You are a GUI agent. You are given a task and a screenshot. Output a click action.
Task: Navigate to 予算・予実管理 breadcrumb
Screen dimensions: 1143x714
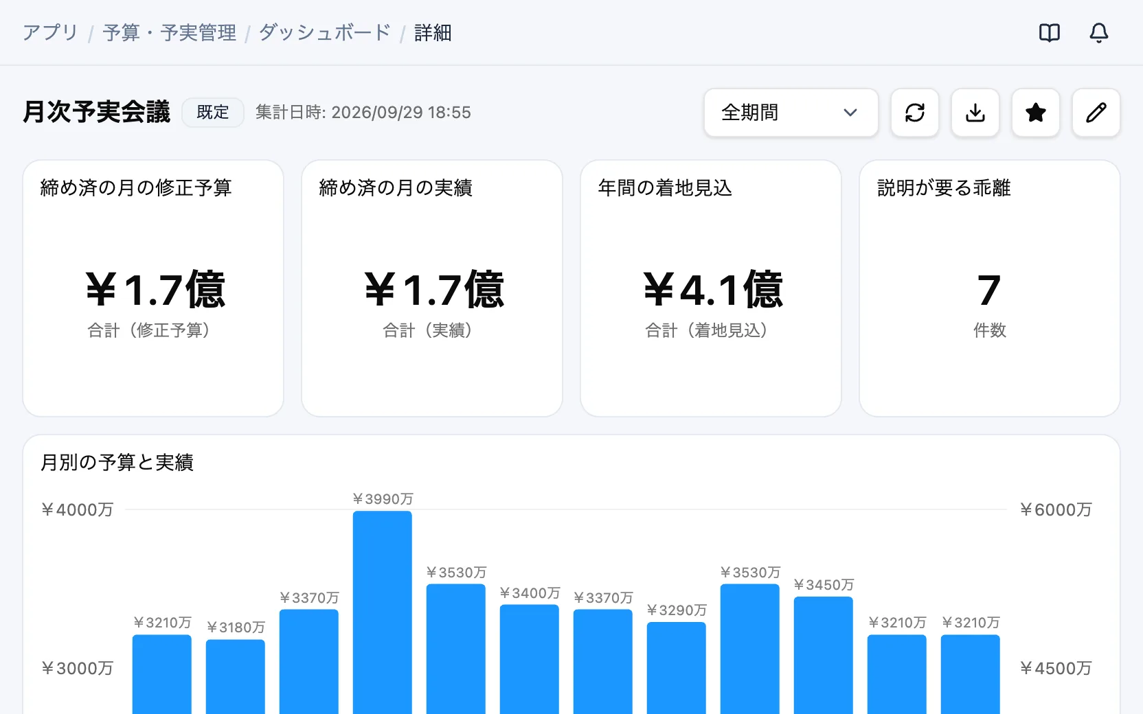[170, 33]
